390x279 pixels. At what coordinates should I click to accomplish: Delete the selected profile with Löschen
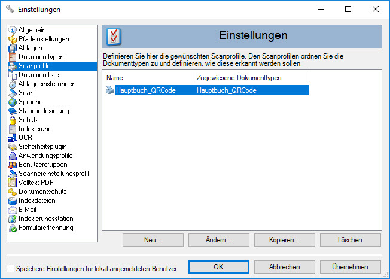(350, 240)
